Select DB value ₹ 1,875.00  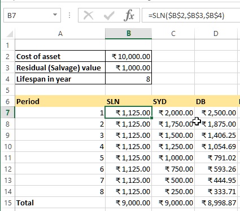click(216, 124)
